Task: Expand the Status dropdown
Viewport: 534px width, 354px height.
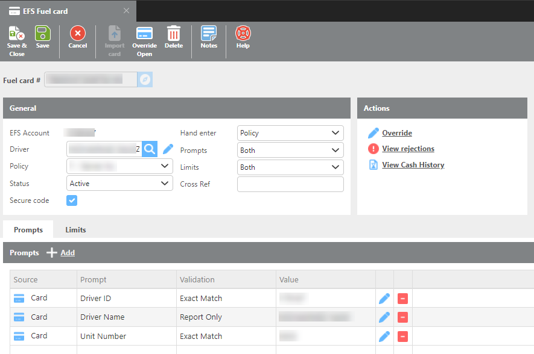Action: click(x=119, y=184)
